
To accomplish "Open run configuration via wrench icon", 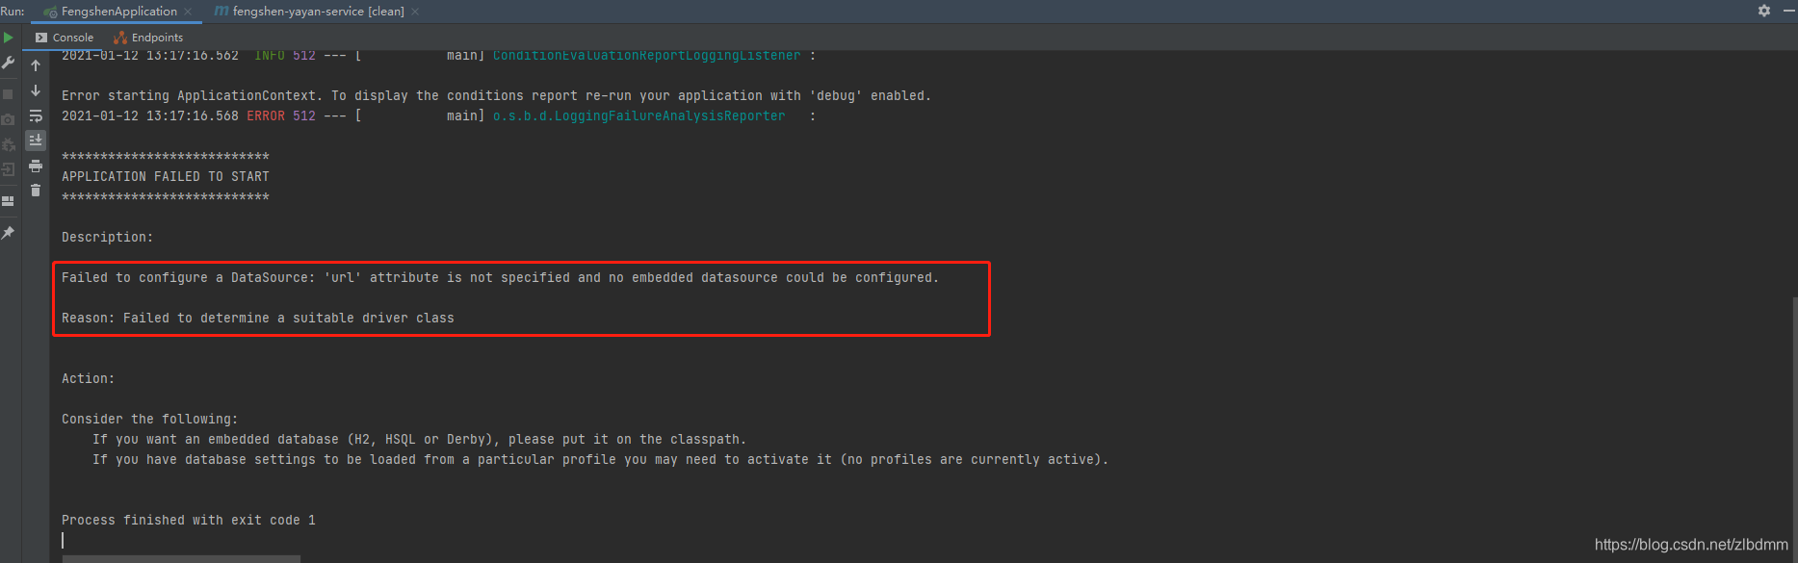I will pyautogui.click(x=8, y=63).
